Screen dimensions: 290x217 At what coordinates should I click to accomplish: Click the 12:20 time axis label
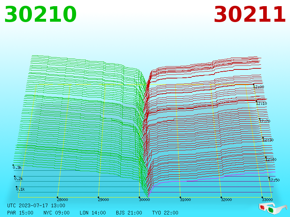coord(265,121)
